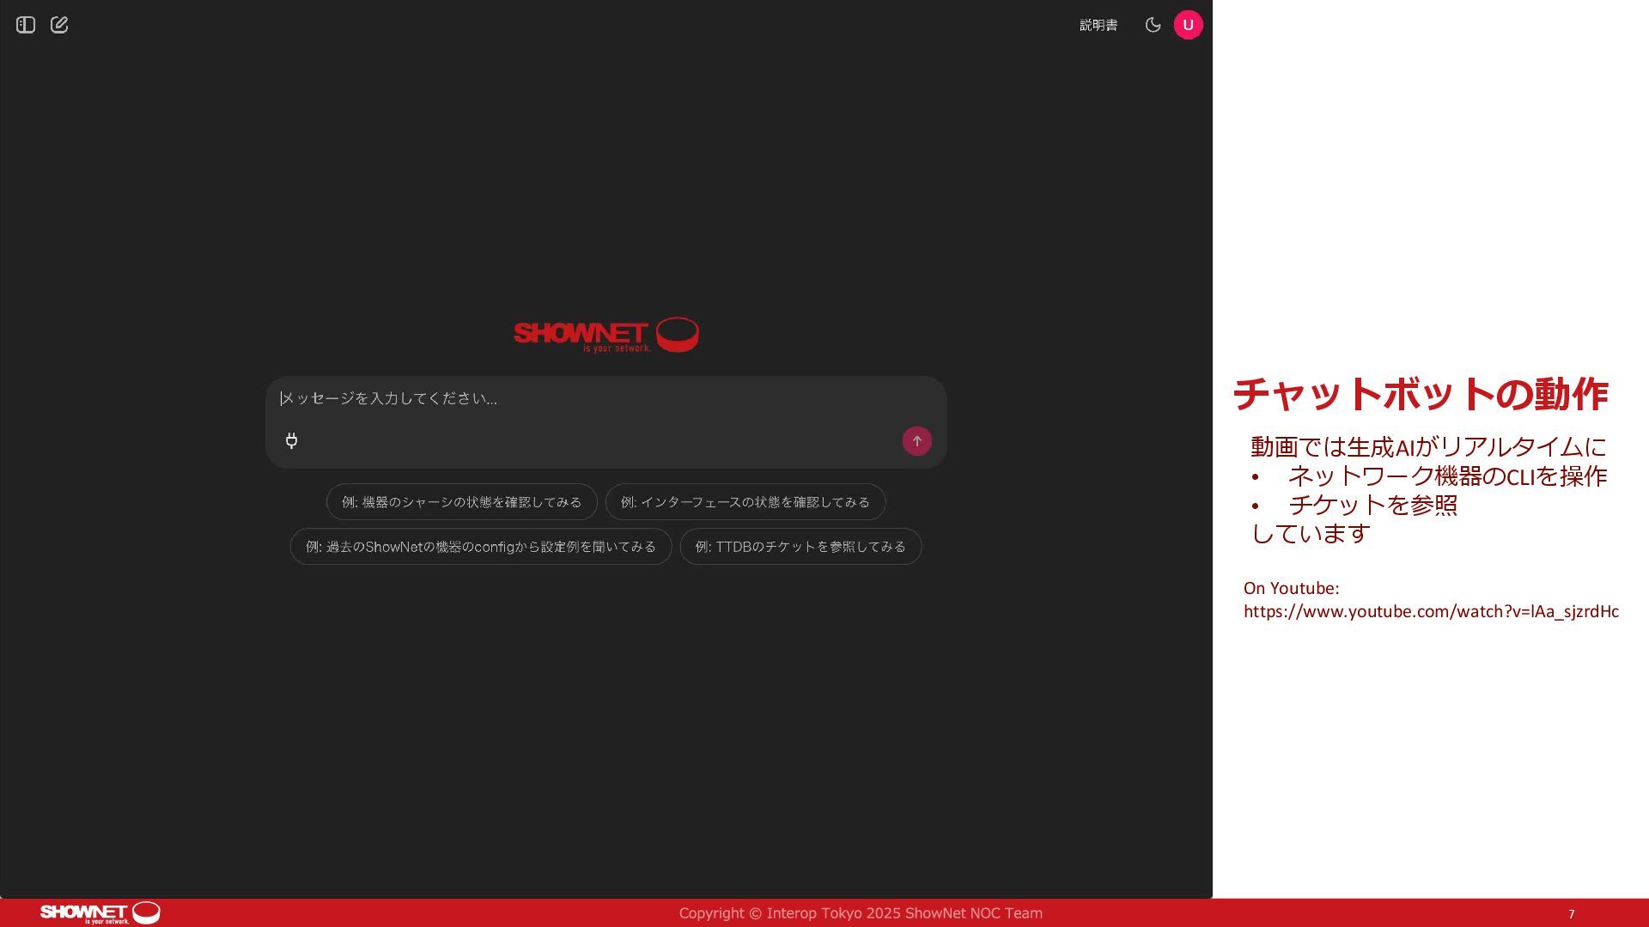
Task: Choose example about past ShowNet config
Action: 480,547
